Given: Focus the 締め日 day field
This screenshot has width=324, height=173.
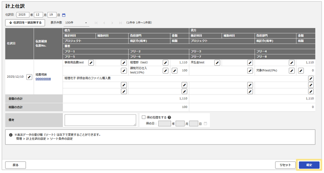Looking at the screenshot, I should pos(193,124).
